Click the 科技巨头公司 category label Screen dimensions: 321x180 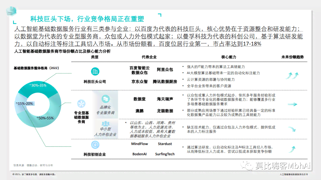click(95, 81)
